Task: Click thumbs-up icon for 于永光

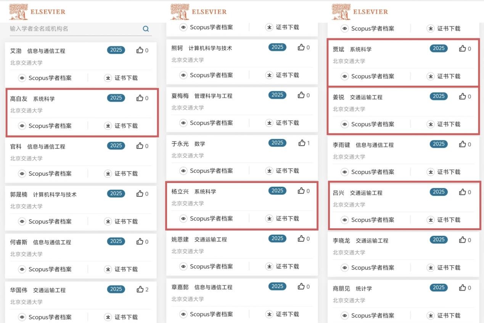Action: 302,143
